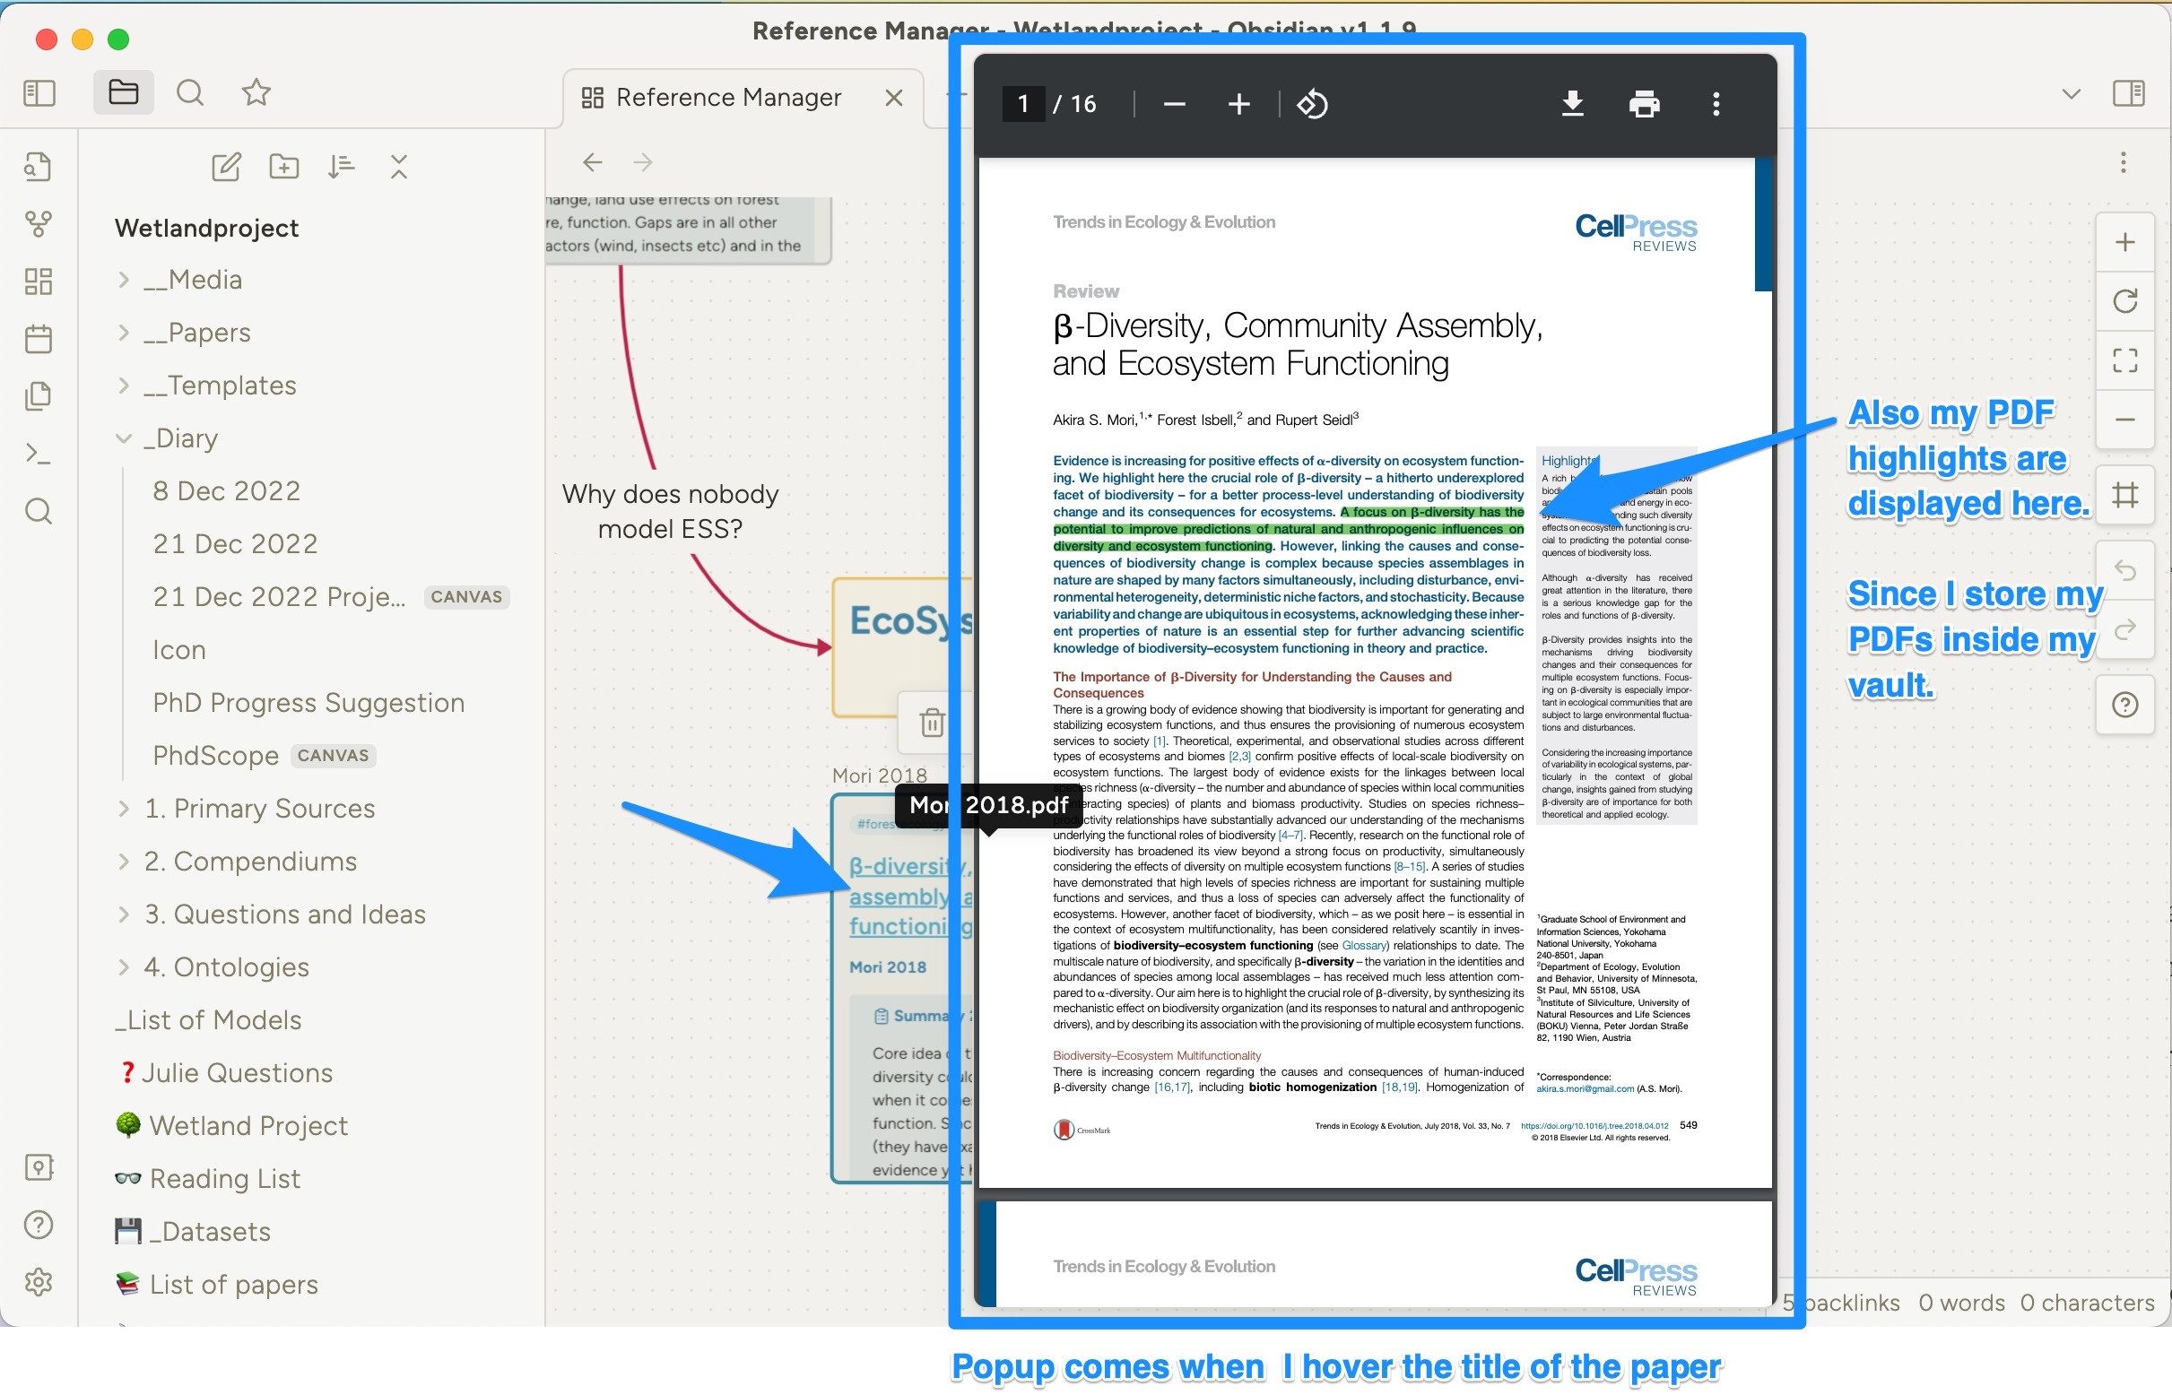The image size is (2172, 1395).
Task: Open canvas help button
Action: (x=2124, y=705)
